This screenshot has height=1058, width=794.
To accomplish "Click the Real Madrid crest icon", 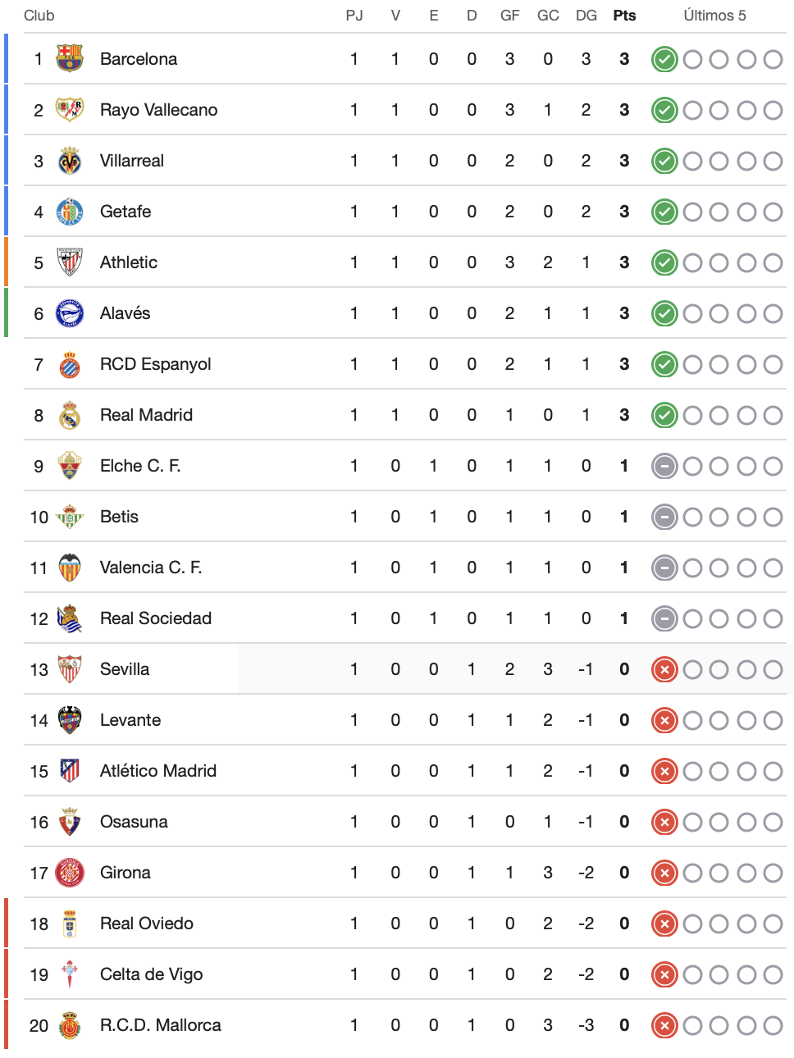I will 70,414.
